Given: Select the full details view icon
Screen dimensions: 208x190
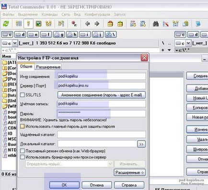Looking at the screenshot, I should (28, 24).
